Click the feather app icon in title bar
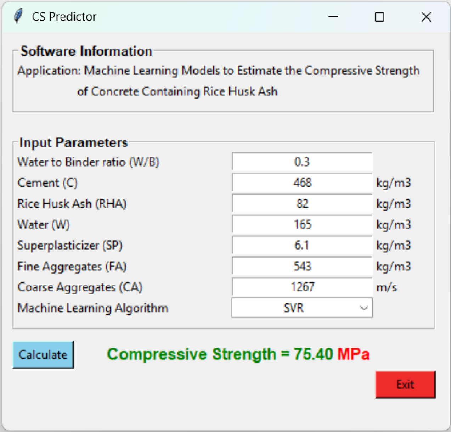This screenshot has height=432, width=451. click(x=18, y=16)
